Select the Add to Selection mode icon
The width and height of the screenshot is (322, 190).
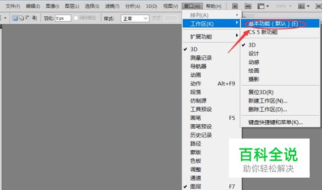pos(21,18)
